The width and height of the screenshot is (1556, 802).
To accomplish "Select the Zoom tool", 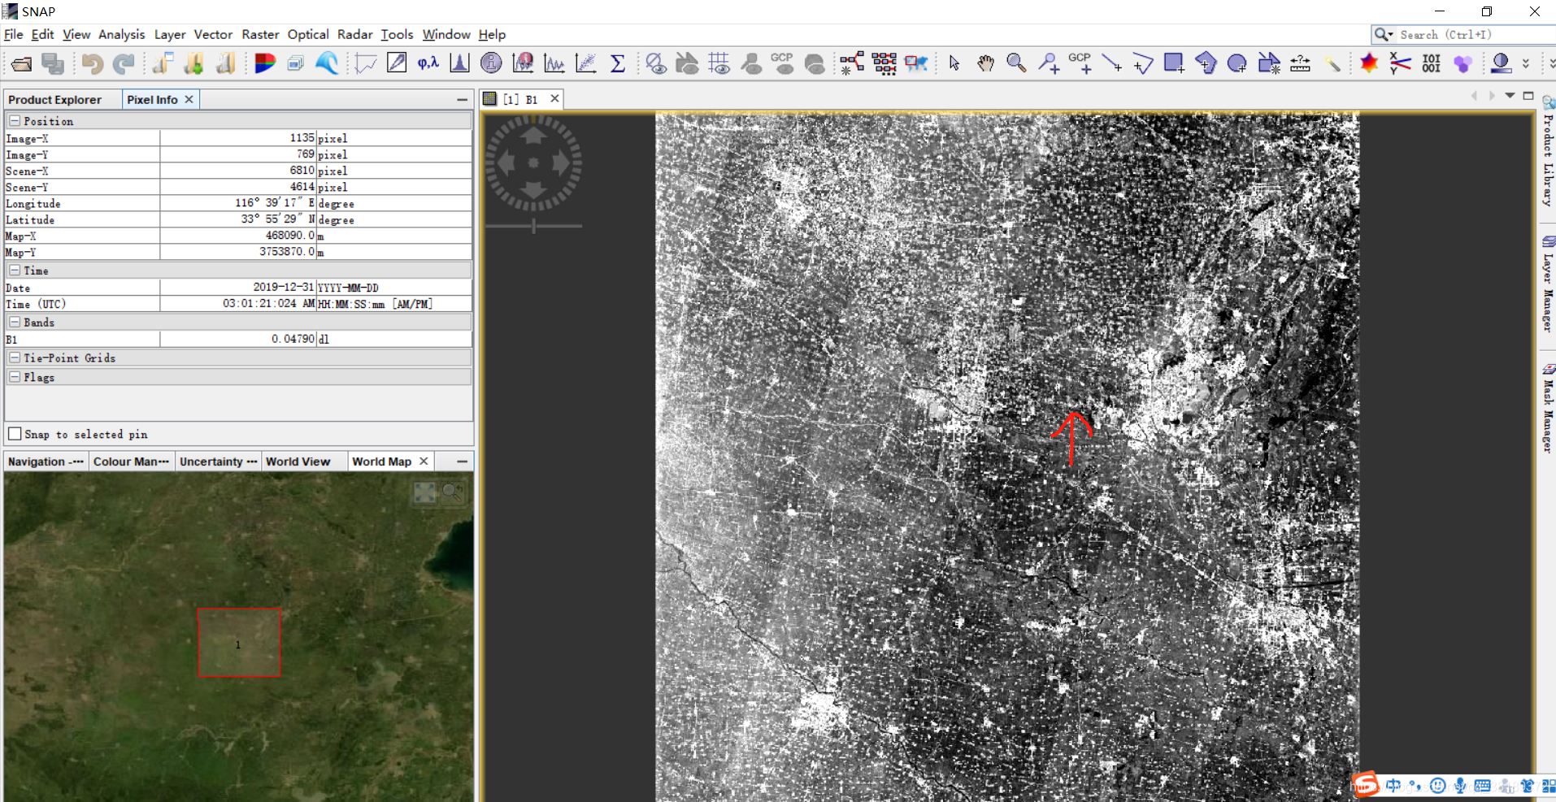I will click(x=1016, y=63).
